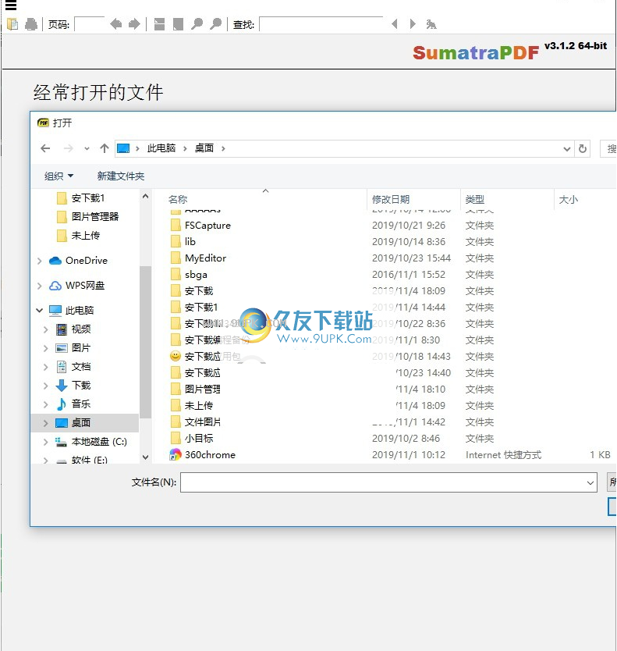This screenshot has height=651, width=617.
Task: Click the Zoom Out magnifier icon
Action: pyautogui.click(x=197, y=24)
